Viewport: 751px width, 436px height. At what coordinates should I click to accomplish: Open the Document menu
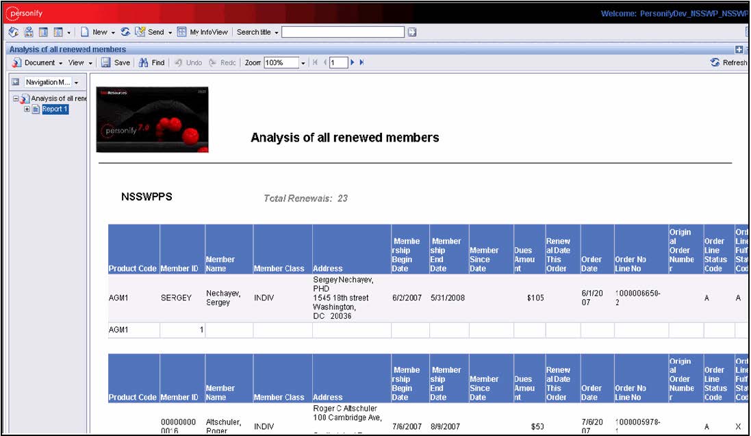click(38, 62)
